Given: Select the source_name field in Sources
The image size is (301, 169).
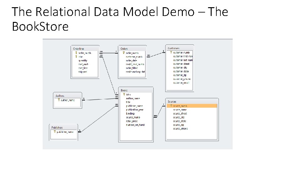Looking at the screenshot, I should pos(180,110).
